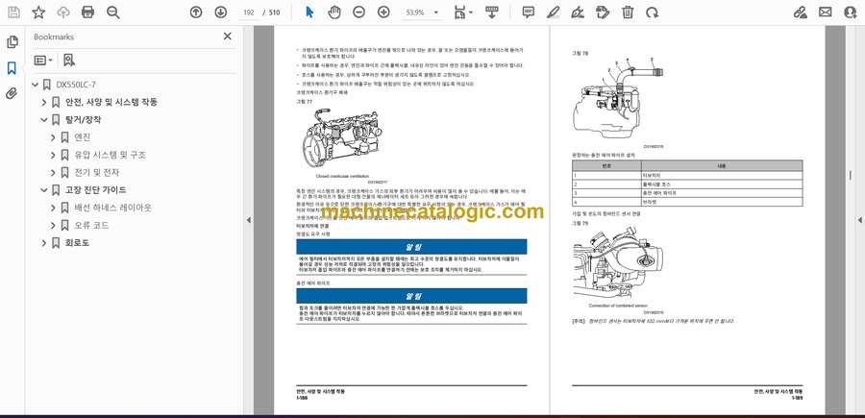Close the Bookmarks panel
This screenshot has height=418, width=865.
click(228, 37)
